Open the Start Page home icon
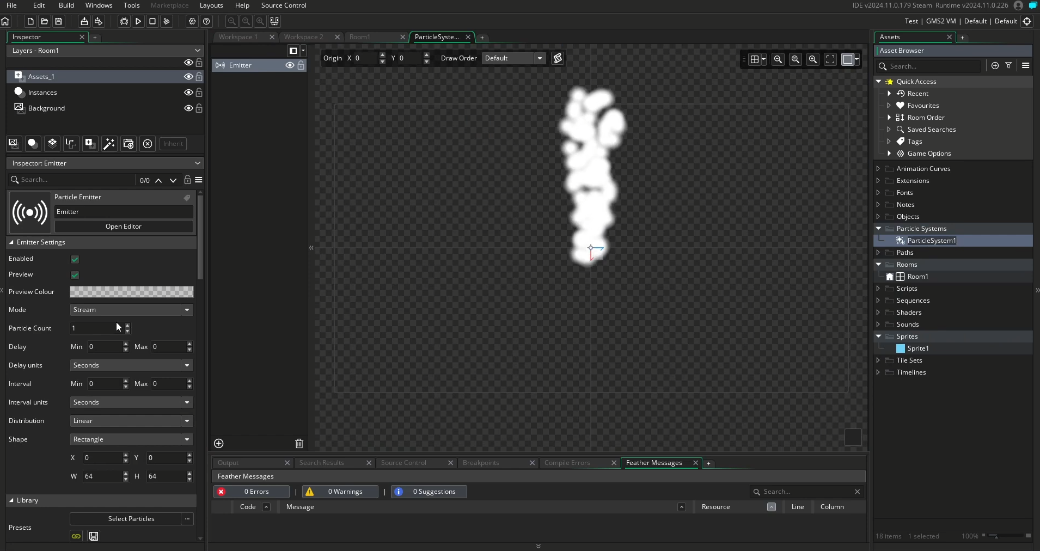 coord(5,21)
